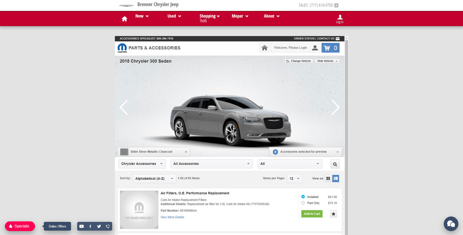
Task: Open the Mopar menu
Action: (240, 16)
